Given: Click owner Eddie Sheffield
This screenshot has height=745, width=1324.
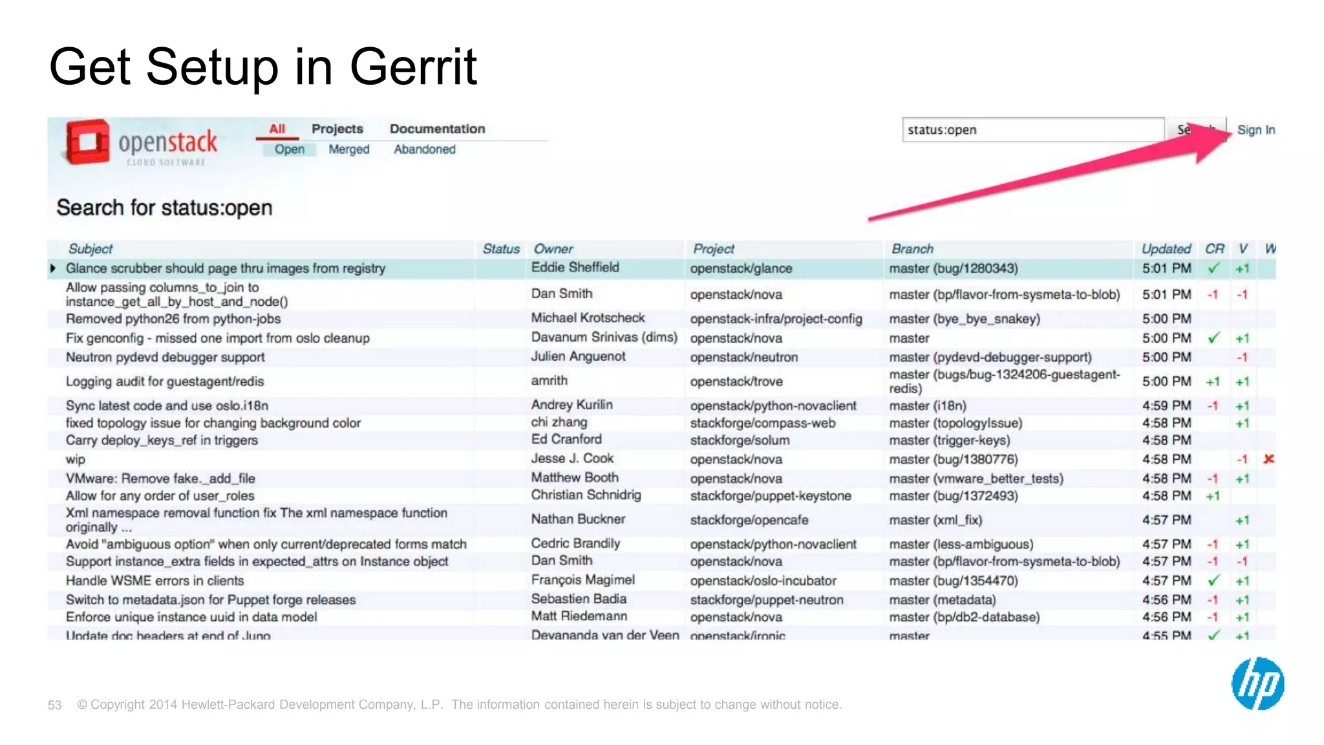Looking at the screenshot, I should tap(575, 268).
